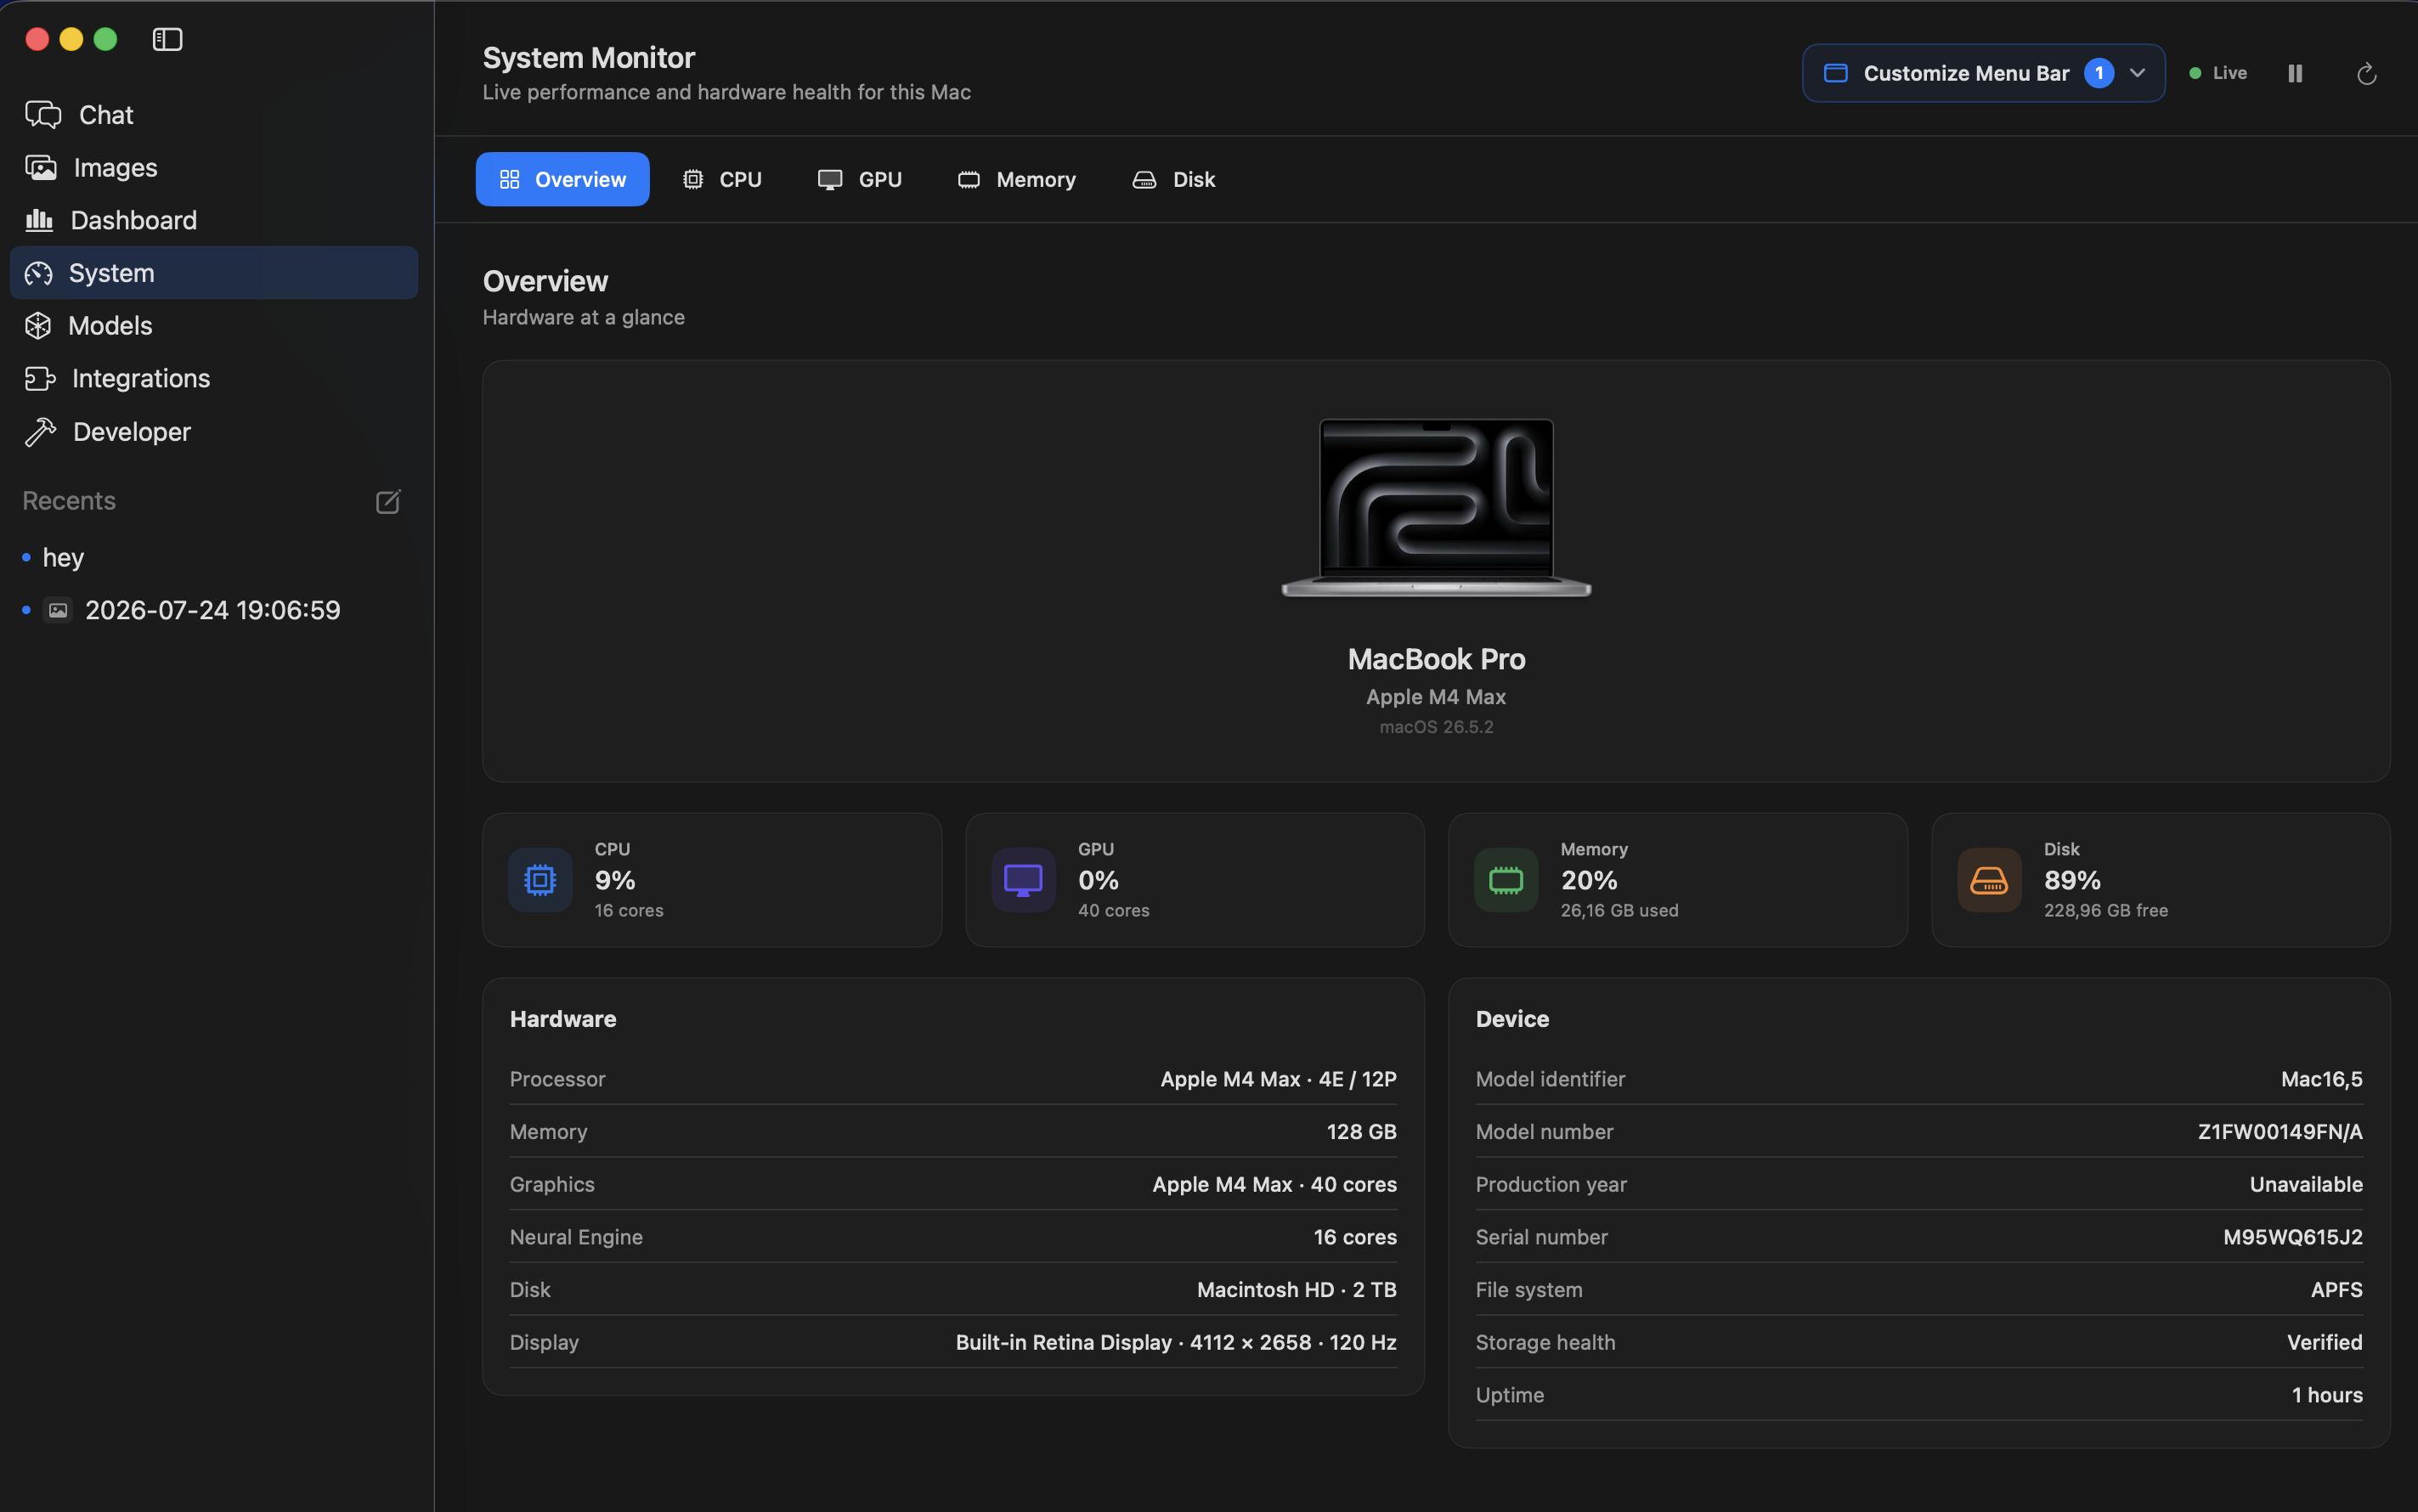
Task: Select the Memory value '128 GB'
Action: coord(1361,1132)
